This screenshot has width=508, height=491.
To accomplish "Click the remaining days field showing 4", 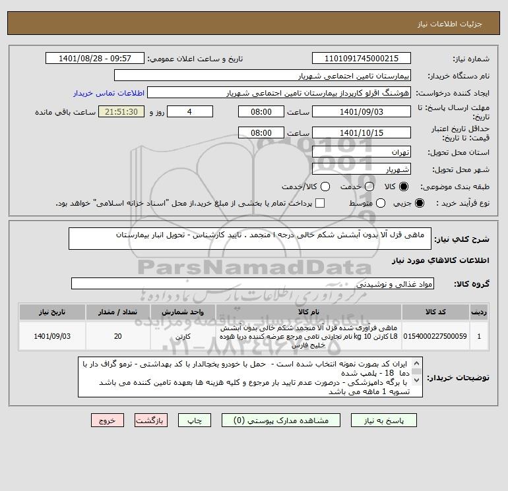I will click(190, 112).
